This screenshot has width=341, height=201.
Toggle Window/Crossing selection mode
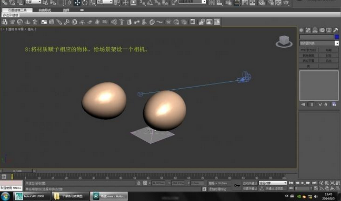68,3
